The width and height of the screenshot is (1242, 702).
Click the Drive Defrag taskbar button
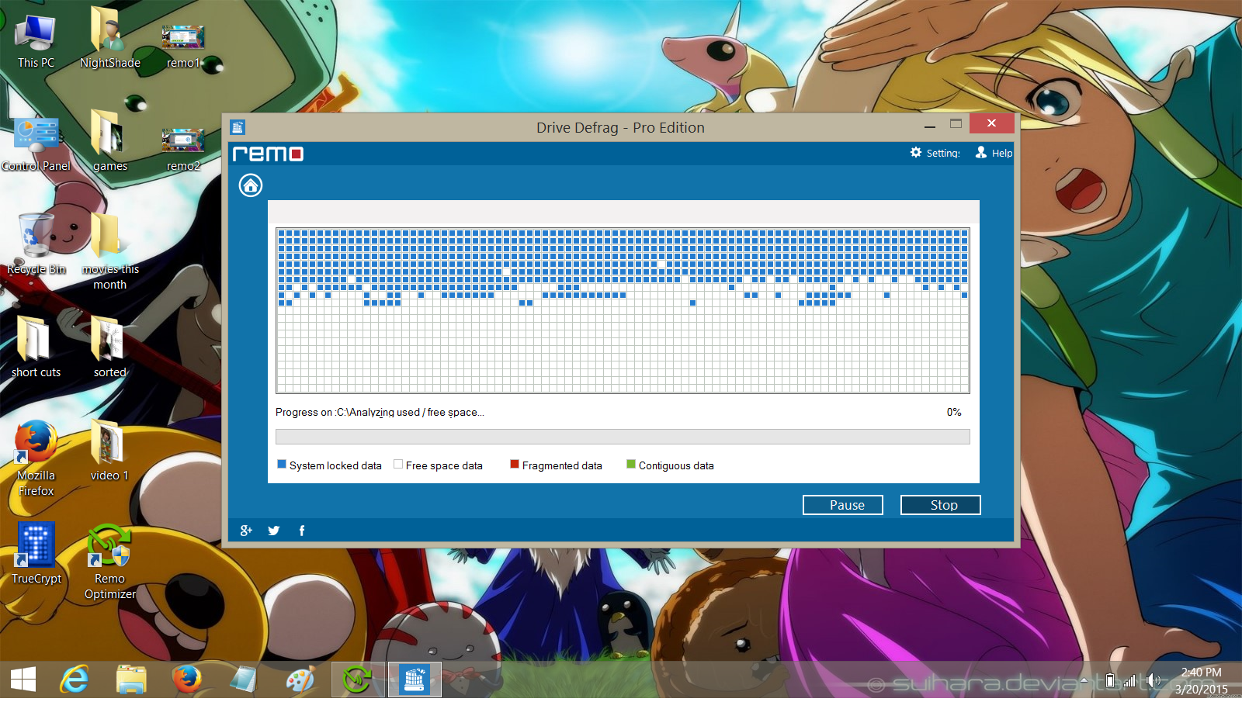pyautogui.click(x=415, y=680)
